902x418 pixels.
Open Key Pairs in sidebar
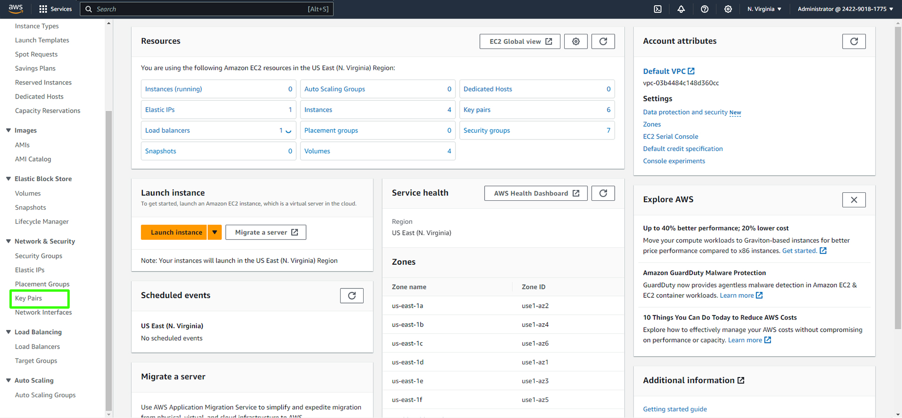[x=28, y=298]
